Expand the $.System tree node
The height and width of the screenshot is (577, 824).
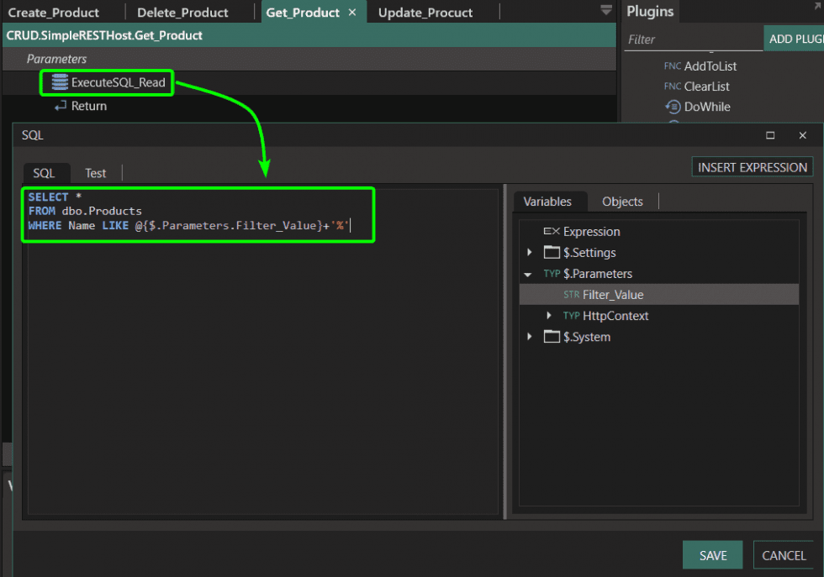[529, 337]
